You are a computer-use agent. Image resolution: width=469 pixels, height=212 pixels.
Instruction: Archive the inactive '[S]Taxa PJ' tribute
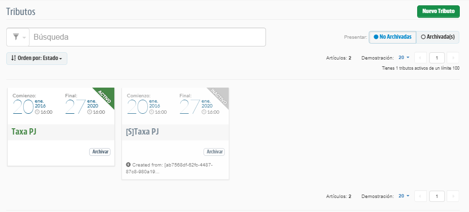(214, 152)
